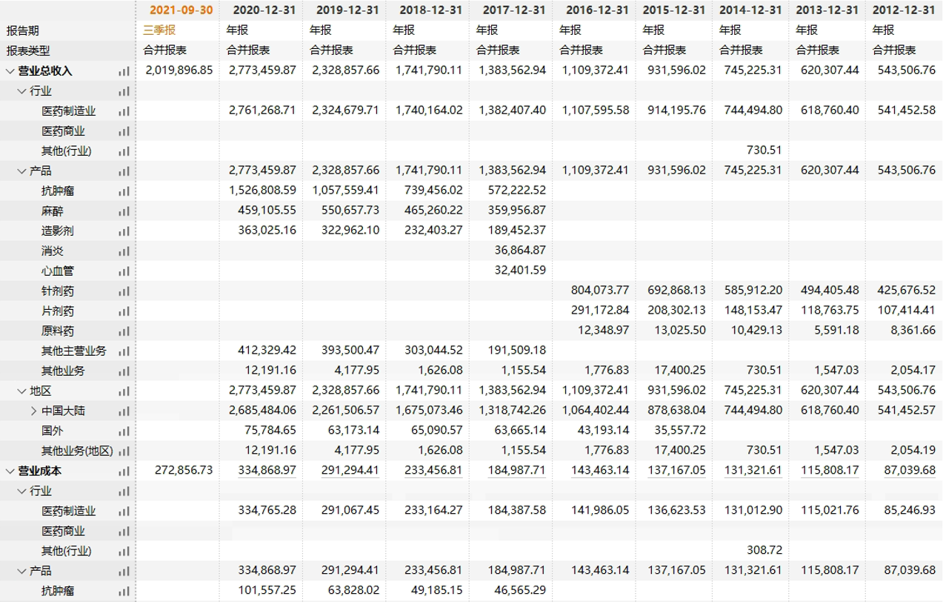Select the value 272,856.73 in 营业成本
This screenshot has width=943, height=602.
click(x=184, y=471)
